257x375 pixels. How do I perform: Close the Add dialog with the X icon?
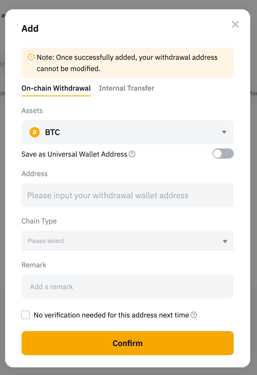point(235,24)
